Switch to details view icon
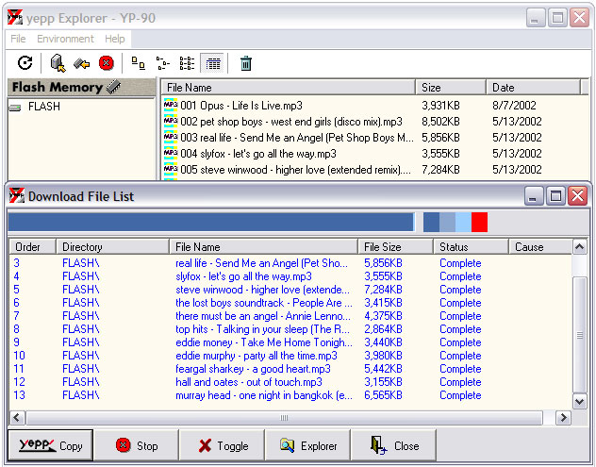Viewport: 596px width, 467px height. (x=212, y=63)
